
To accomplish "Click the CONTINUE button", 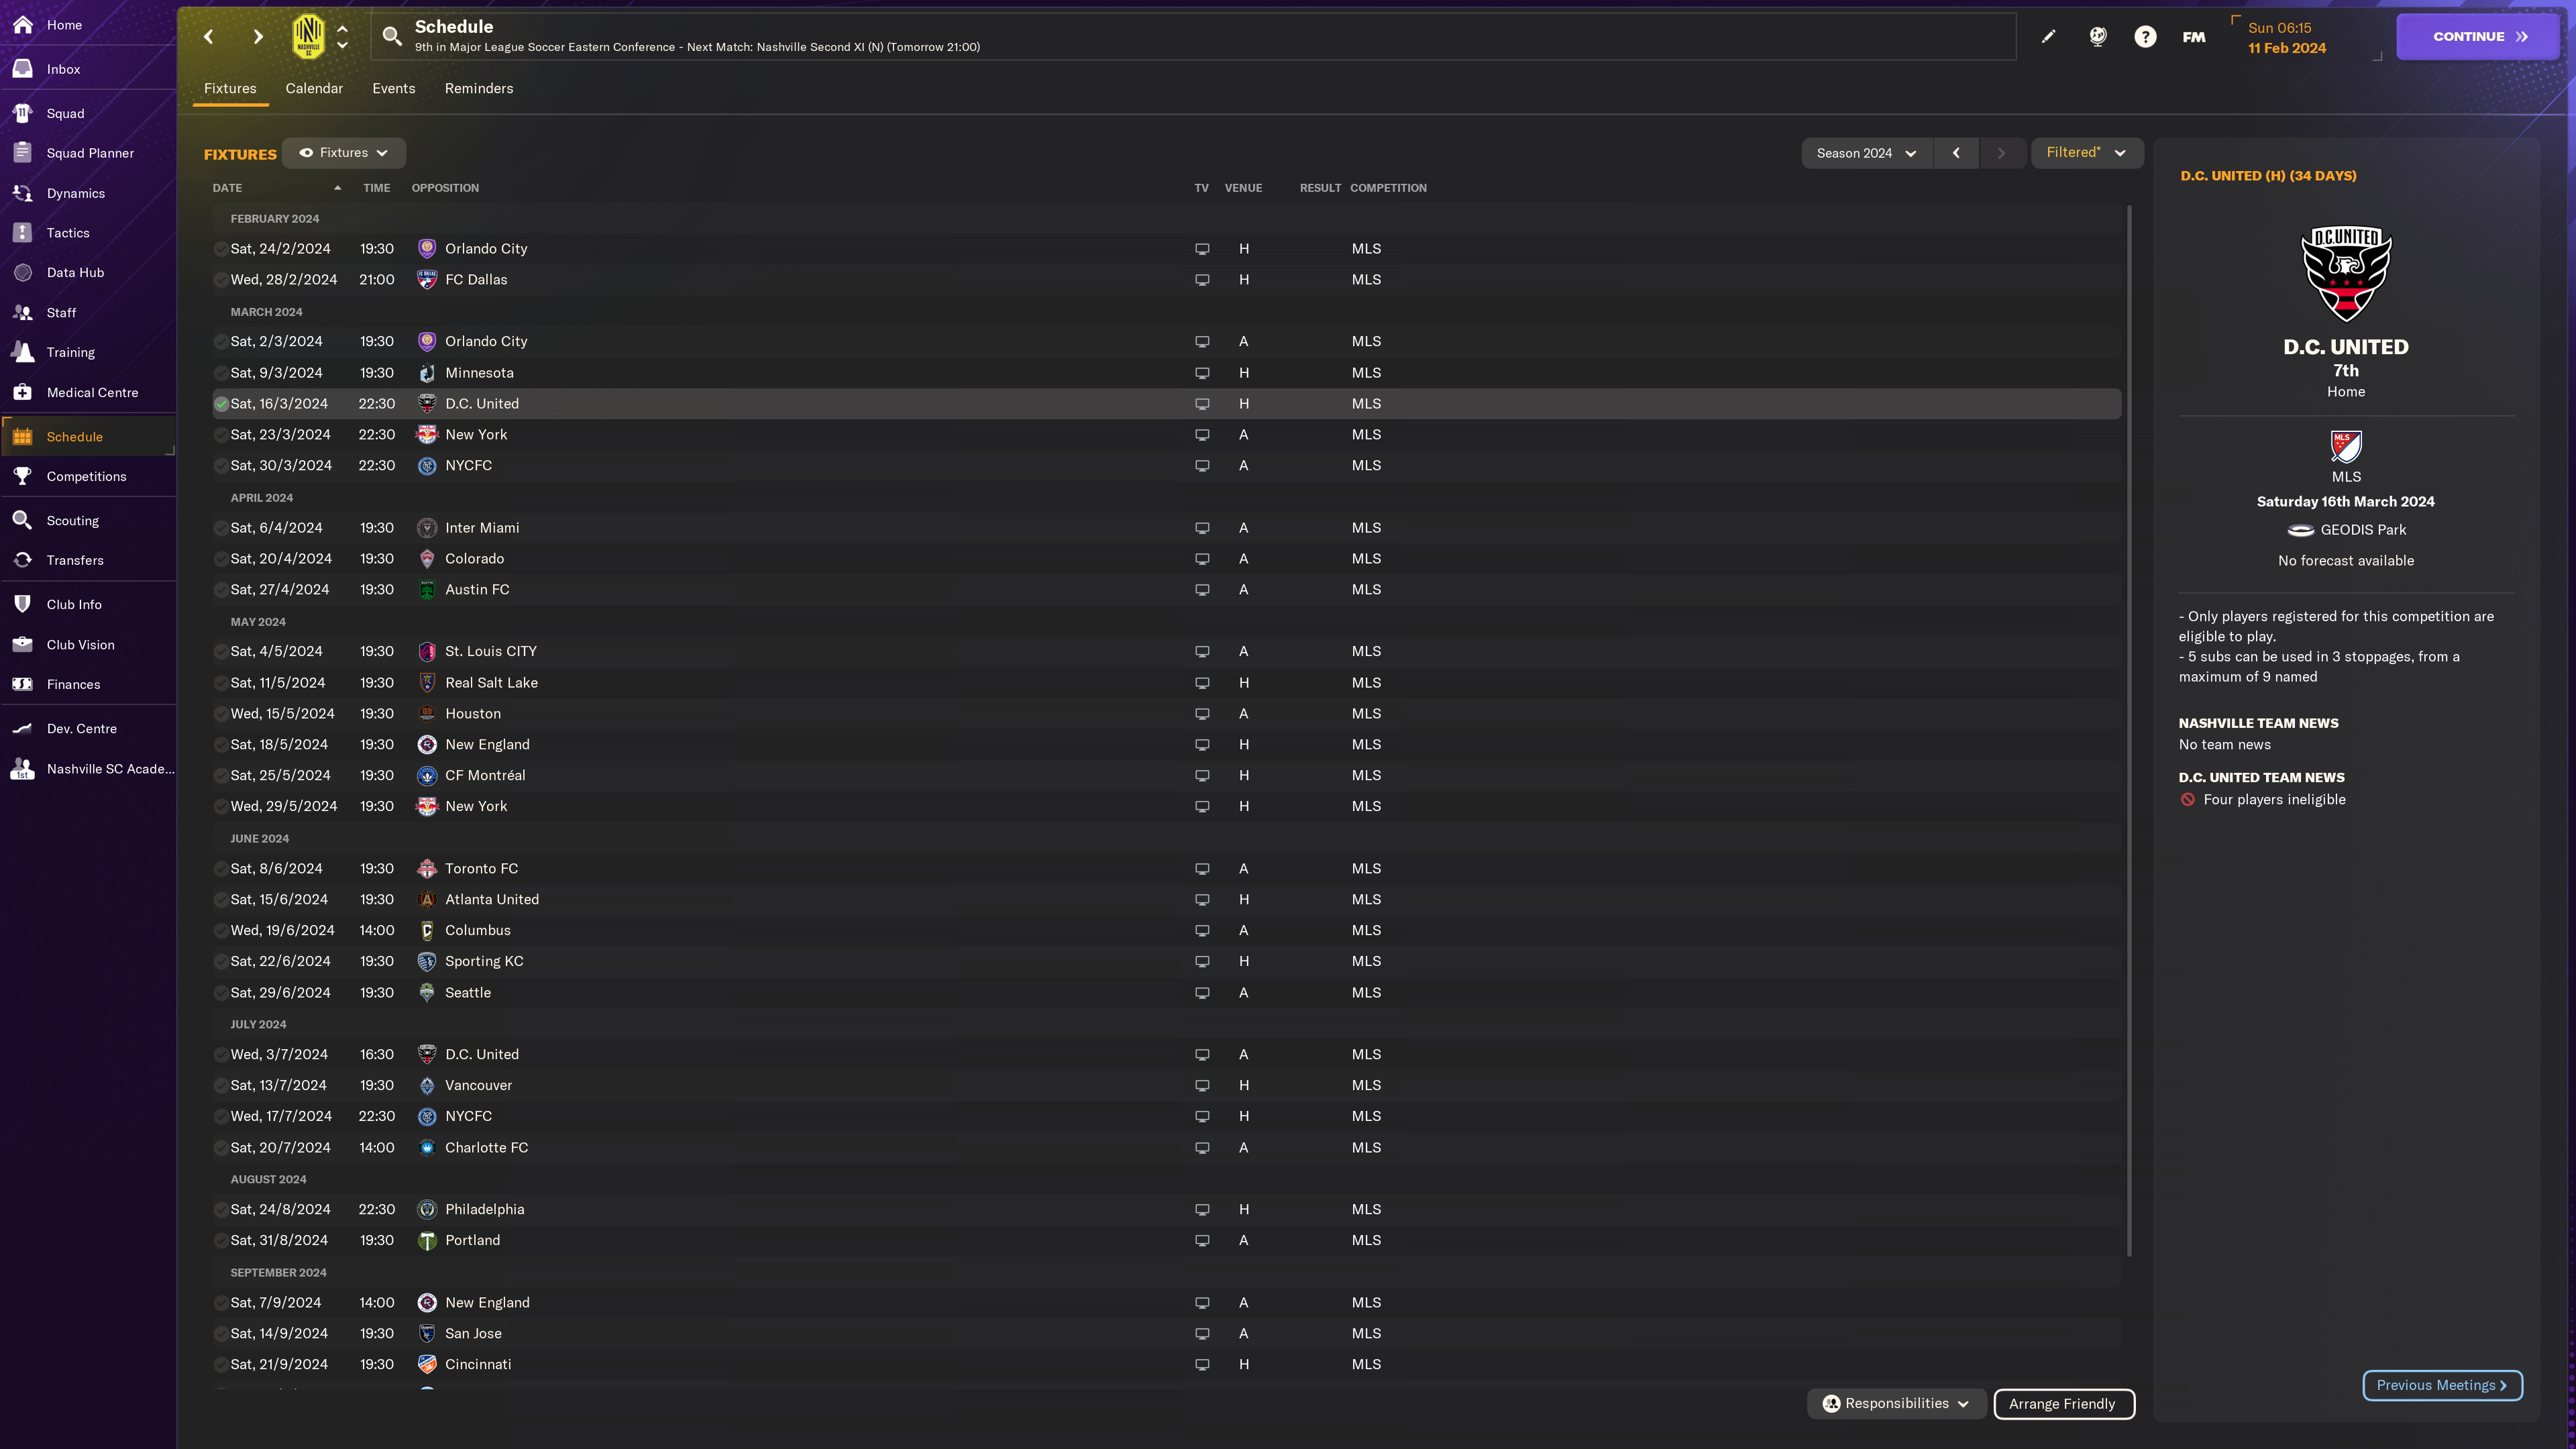I will click(x=2478, y=37).
